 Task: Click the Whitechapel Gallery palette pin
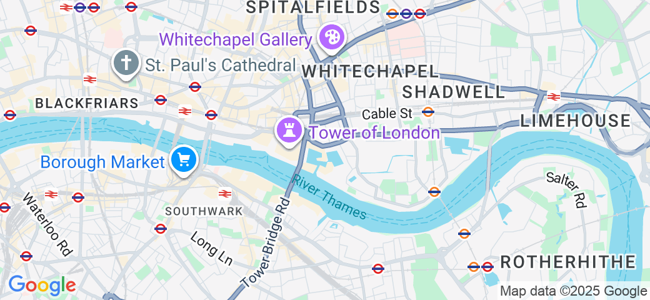(x=331, y=37)
